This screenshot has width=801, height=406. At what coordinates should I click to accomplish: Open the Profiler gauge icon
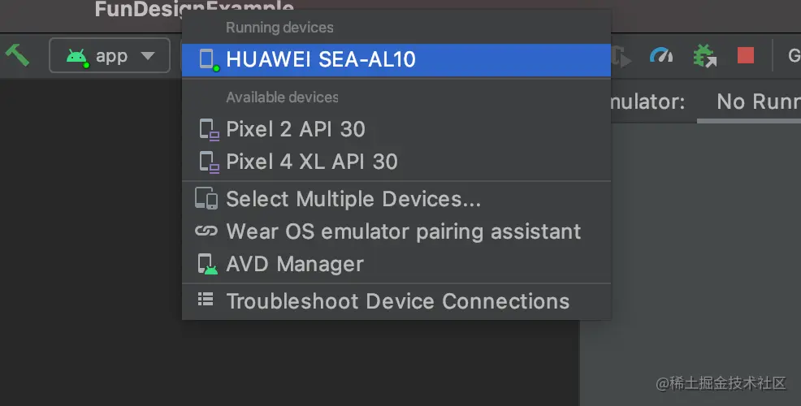point(661,55)
